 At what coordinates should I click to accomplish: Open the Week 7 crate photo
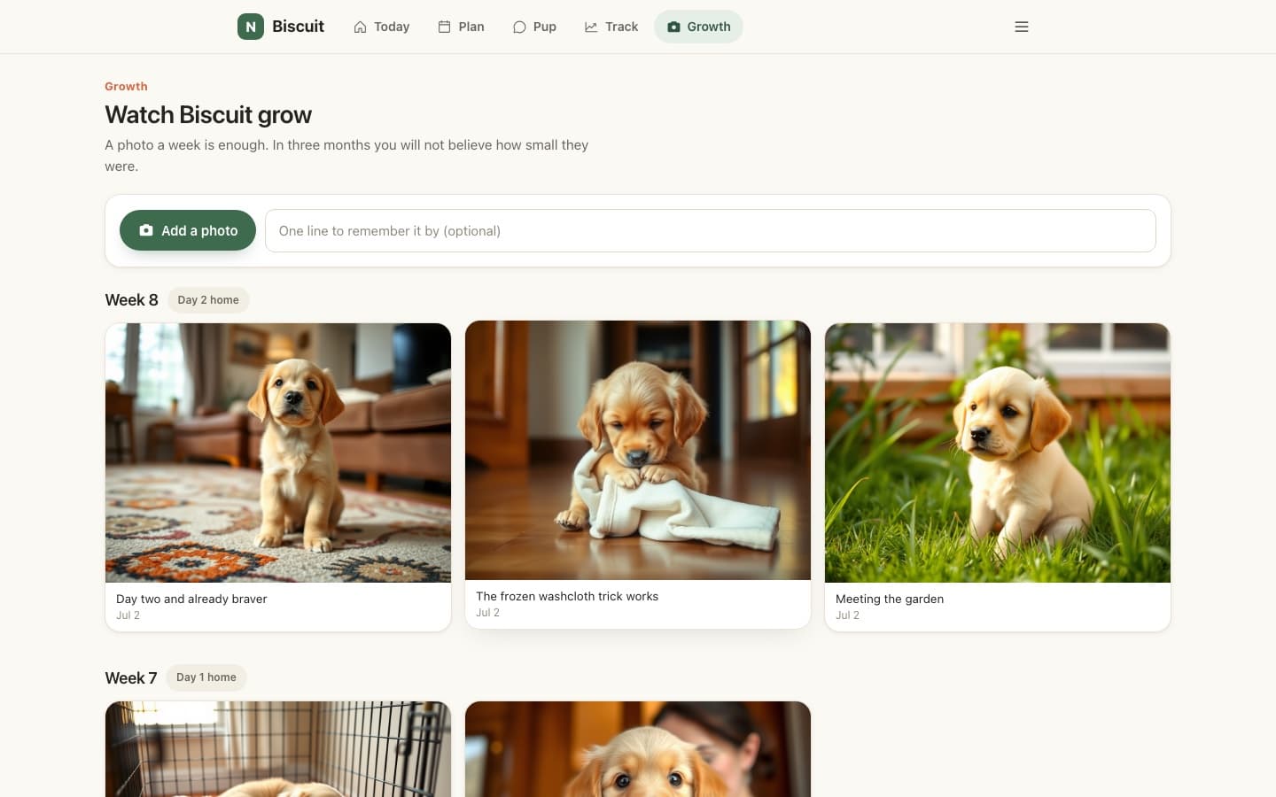[278, 749]
